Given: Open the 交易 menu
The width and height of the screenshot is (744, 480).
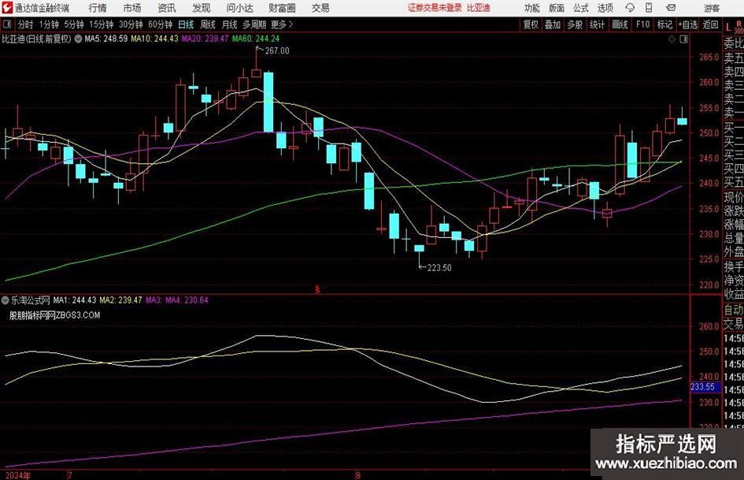Looking at the screenshot, I should click(x=320, y=8).
